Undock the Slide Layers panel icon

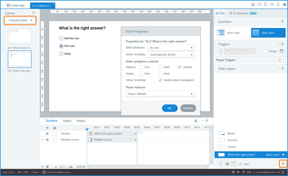pos(282,68)
